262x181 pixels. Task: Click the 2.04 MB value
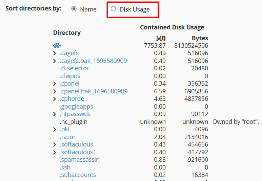(x=160, y=137)
